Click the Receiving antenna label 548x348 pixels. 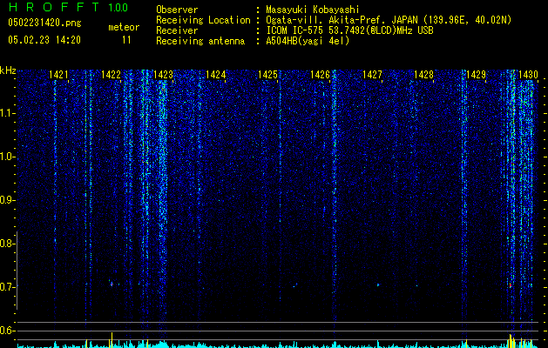pyautogui.click(x=200, y=41)
